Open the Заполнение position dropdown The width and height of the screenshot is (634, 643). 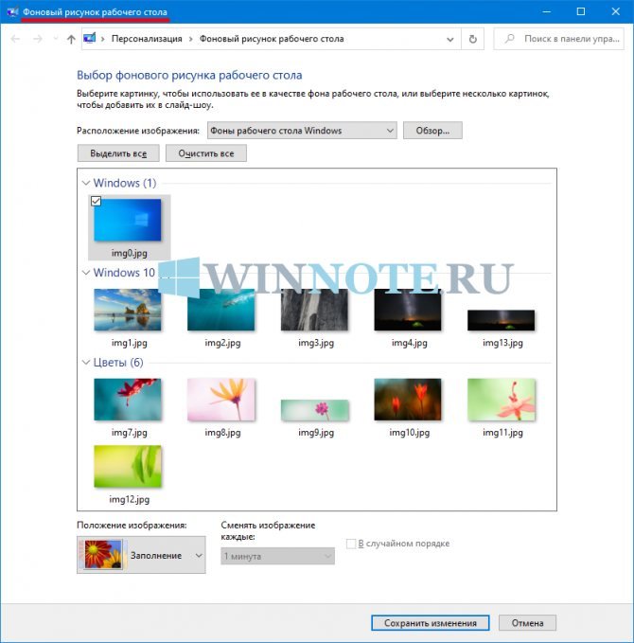(141, 555)
